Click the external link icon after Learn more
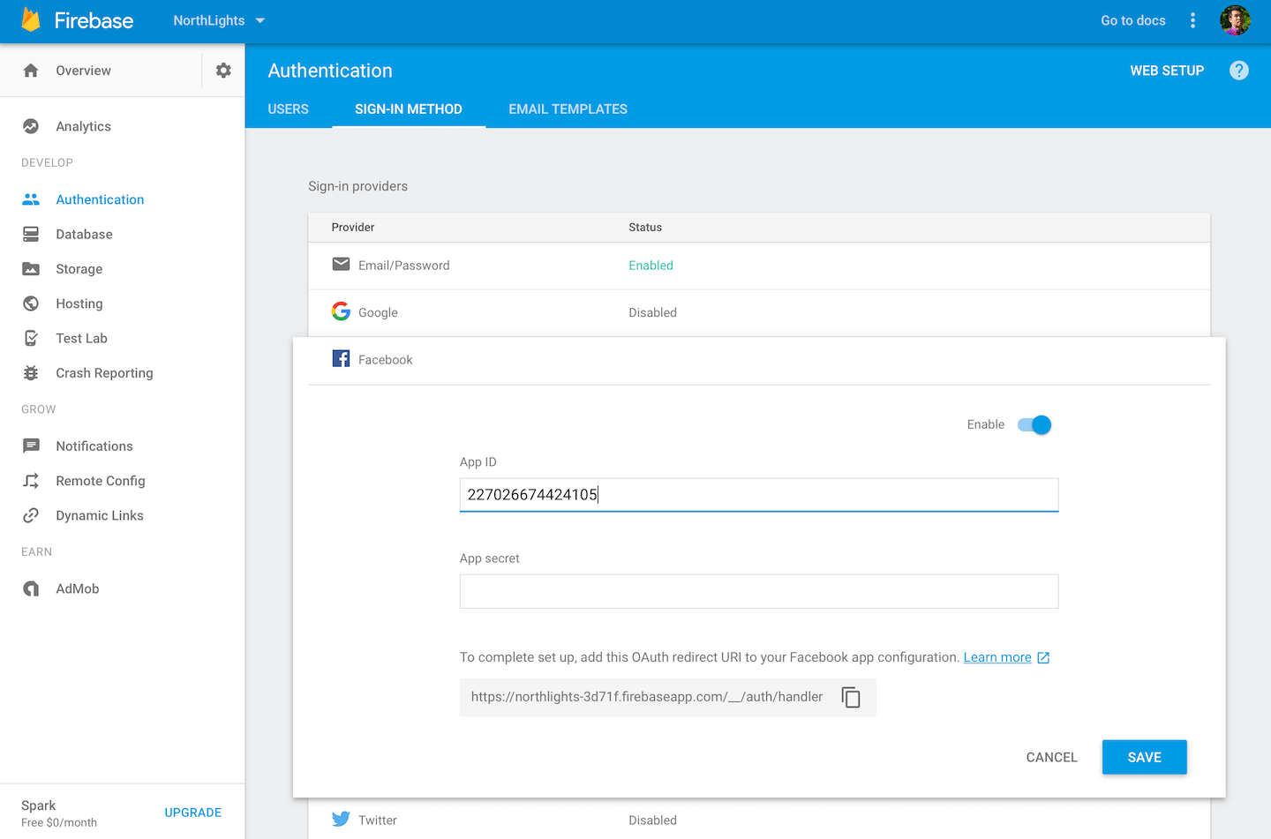Image resolution: width=1271 pixels, height=839 pixels. pyautogui.click(x=1043, y=658)
